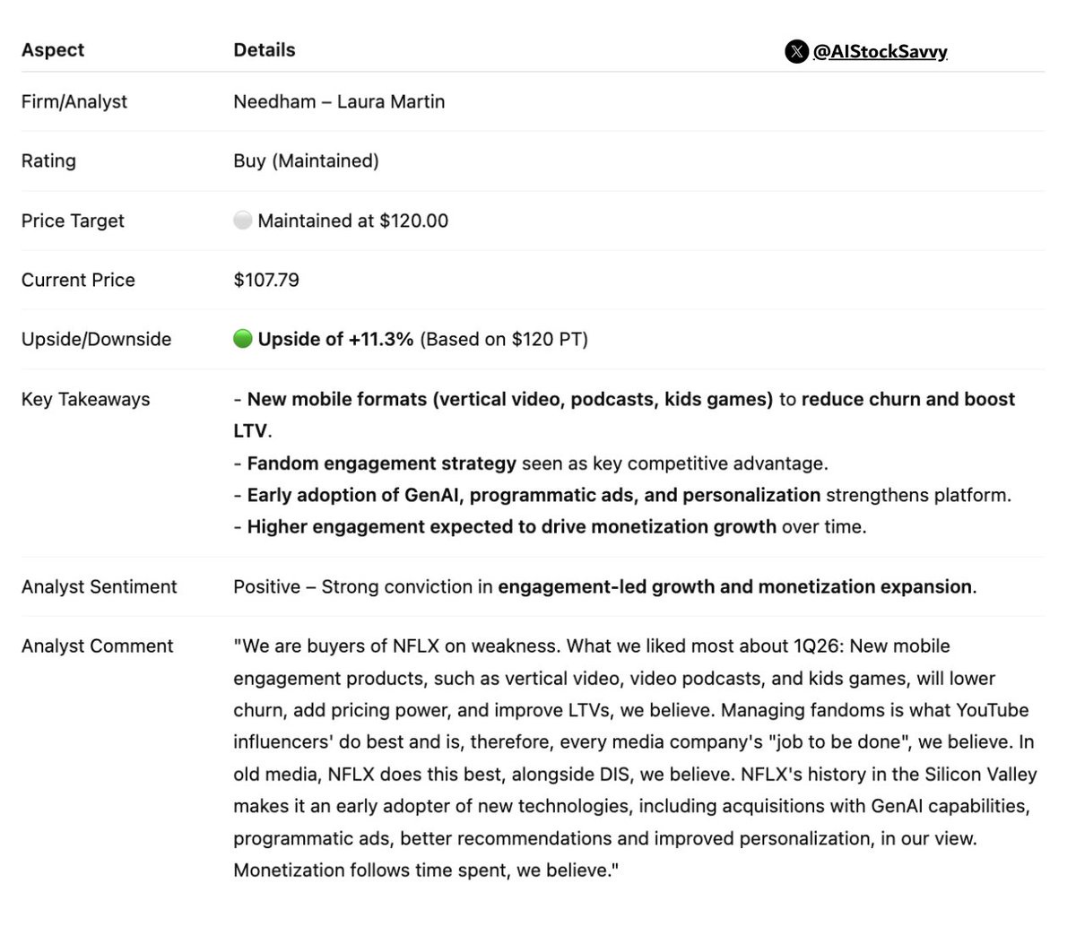Select the Upside/Downside row label

pyautogui.click(x=96, y=339)
